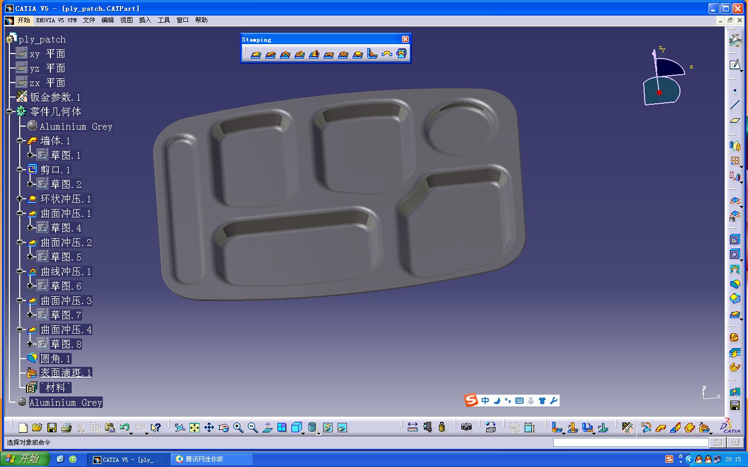
Task: Click the Fit All In icon
Action: [x=194, y=428]
